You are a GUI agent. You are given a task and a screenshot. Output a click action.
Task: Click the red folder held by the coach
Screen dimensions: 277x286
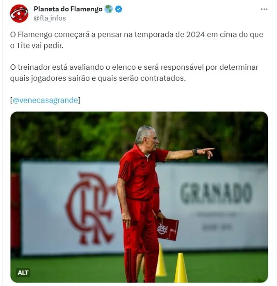click(167, 229)
